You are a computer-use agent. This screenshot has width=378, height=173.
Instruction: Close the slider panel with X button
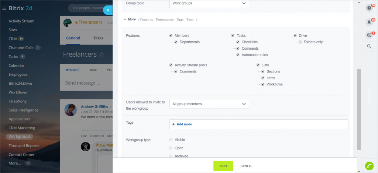click(x=108, y=10)
